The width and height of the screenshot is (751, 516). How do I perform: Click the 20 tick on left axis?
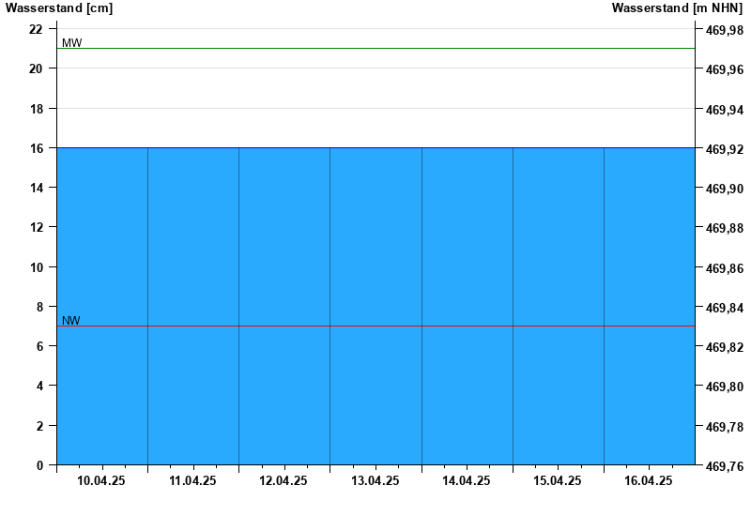pos(37,68)
